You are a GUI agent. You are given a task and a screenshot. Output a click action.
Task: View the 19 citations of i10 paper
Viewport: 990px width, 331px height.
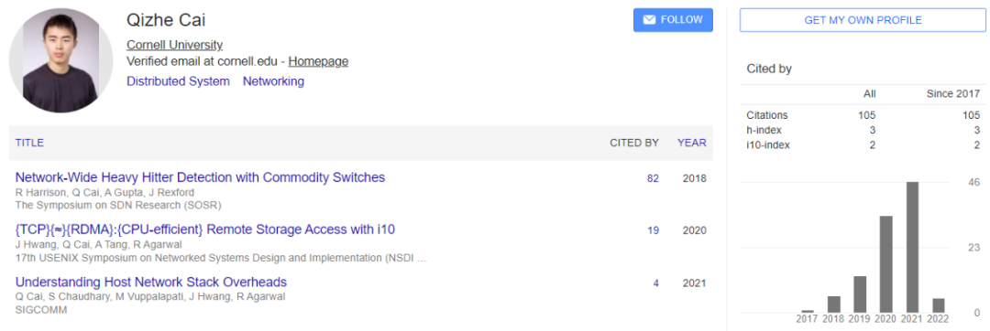pyautogui.click(x=653, y=231)
